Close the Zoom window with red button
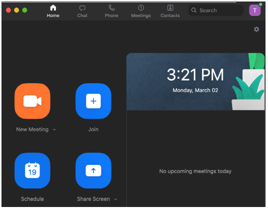 tap(8, 11)
